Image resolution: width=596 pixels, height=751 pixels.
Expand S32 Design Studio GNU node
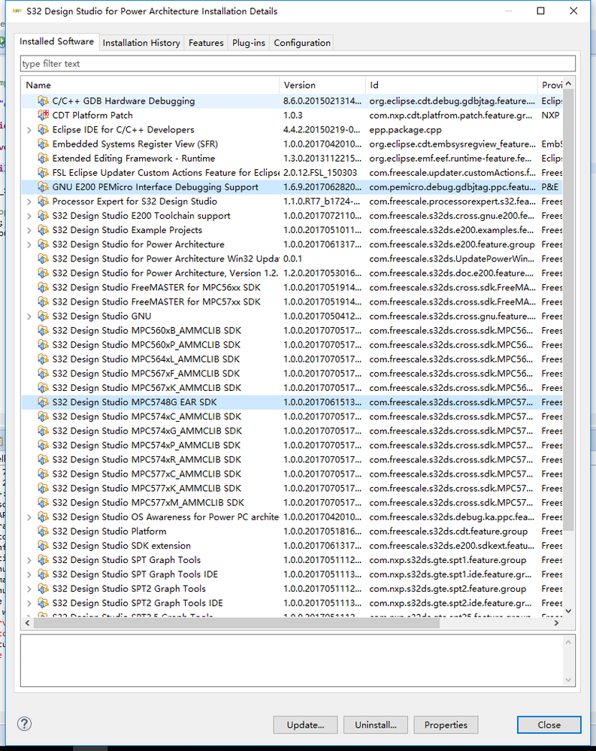pos(29,316)
